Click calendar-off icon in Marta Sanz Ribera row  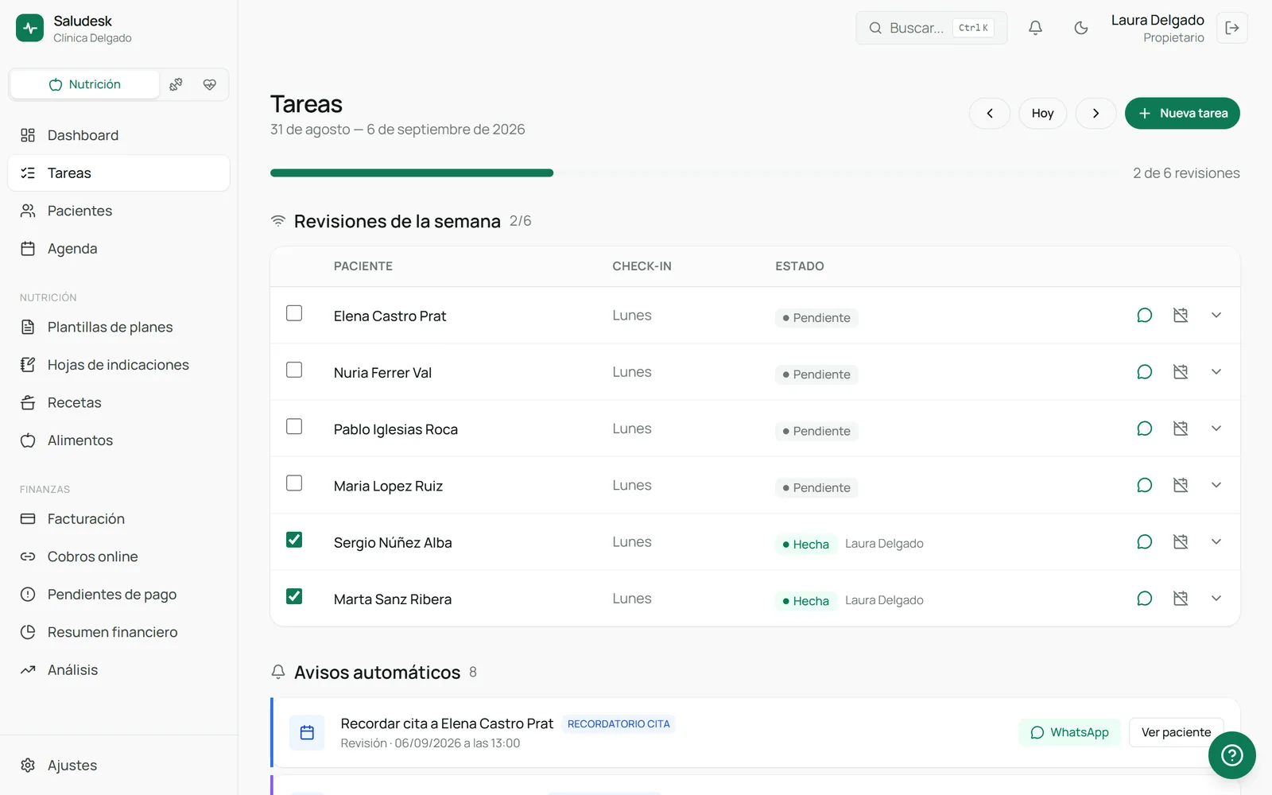(1181, 599)
